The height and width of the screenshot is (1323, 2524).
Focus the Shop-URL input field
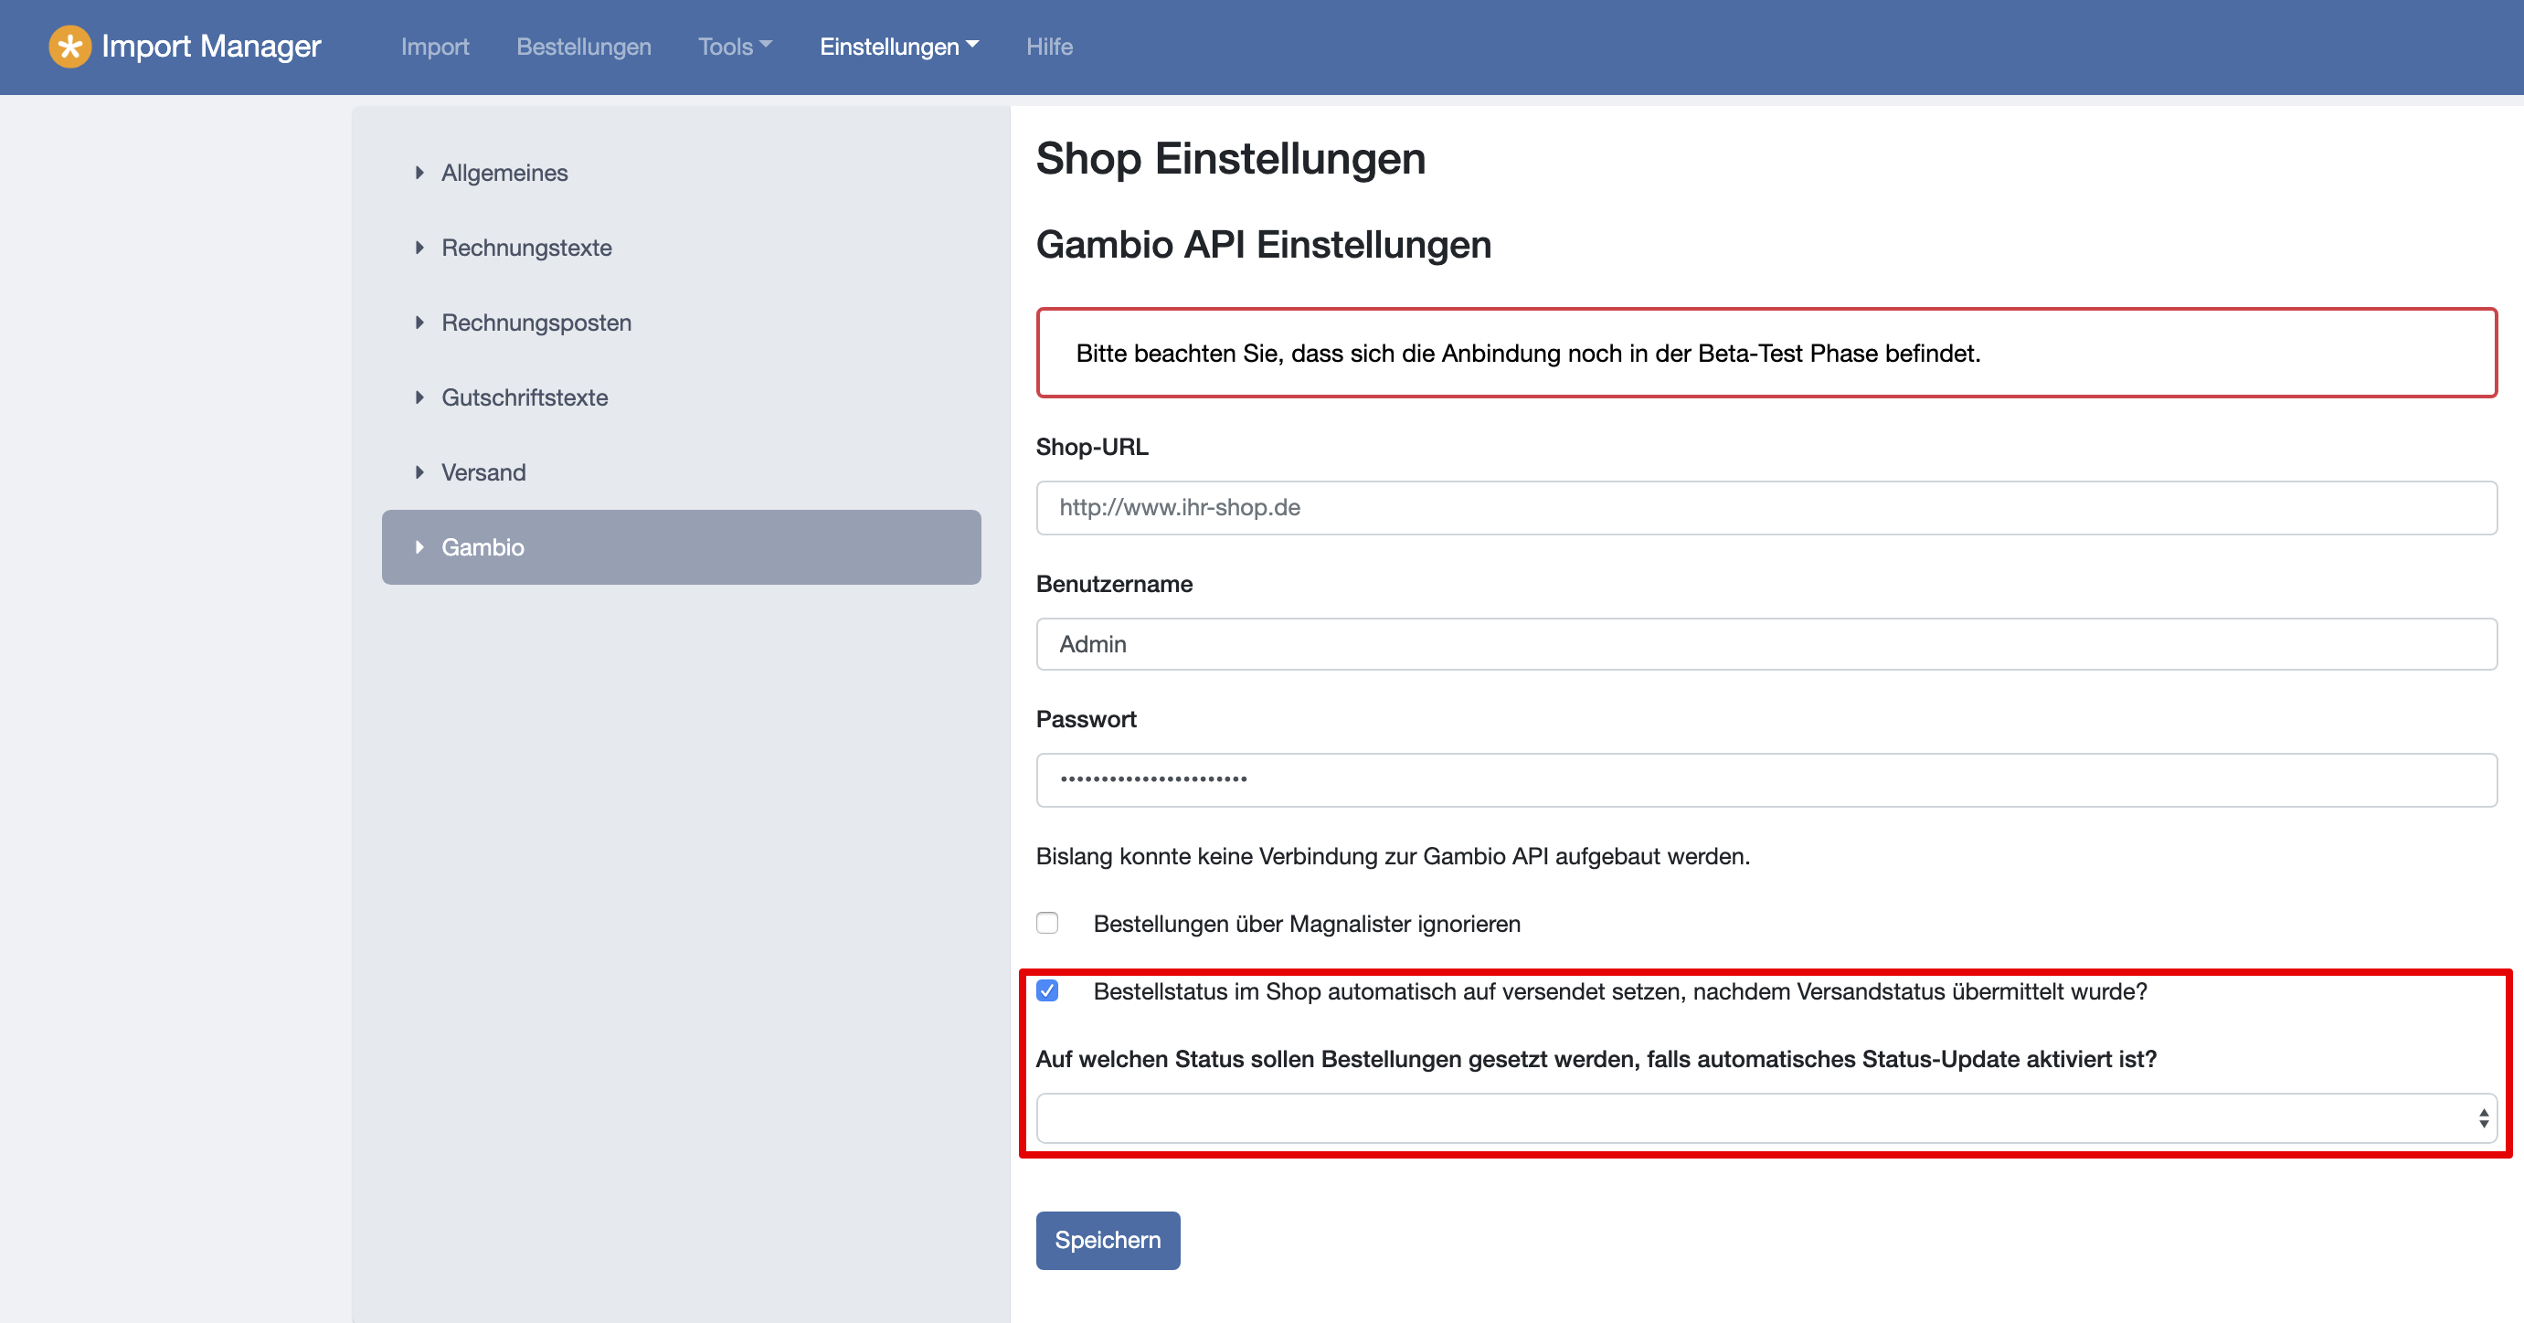click(1766, 508)
